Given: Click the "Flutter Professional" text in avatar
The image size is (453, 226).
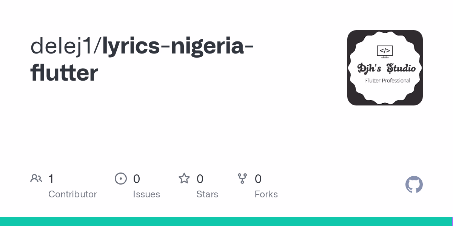Looking at the screenshot, I should 387,80.
